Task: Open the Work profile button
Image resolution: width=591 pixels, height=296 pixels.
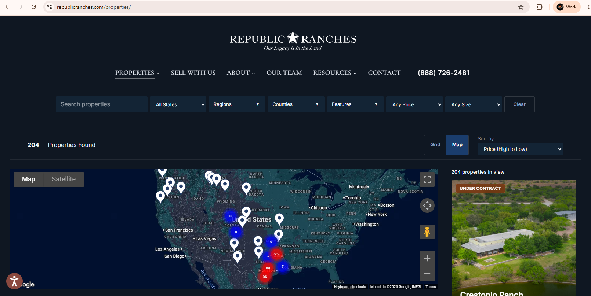Action: click(566, 7)
